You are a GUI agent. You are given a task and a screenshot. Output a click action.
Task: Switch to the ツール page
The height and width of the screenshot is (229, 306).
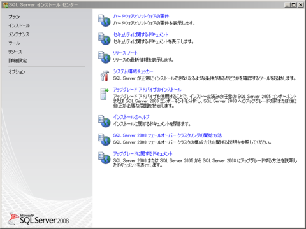(x=14, y=43)
